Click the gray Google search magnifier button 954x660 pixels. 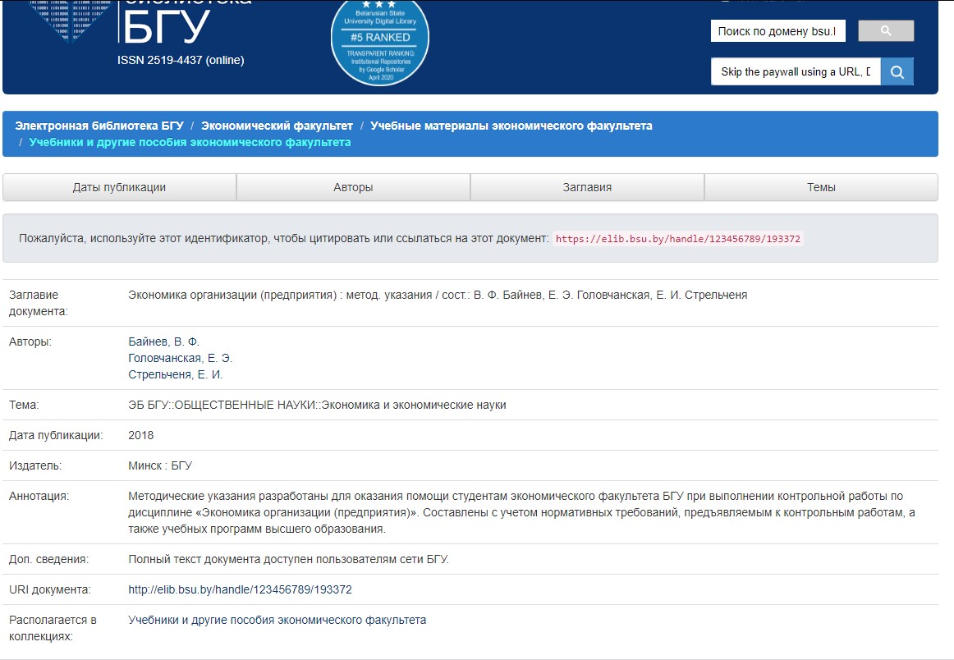[886, 31]
